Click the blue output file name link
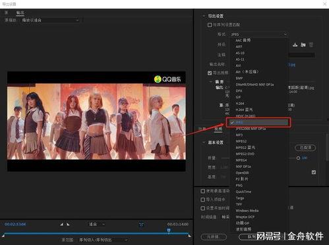The image size is (329, 245). pos(292,65)
